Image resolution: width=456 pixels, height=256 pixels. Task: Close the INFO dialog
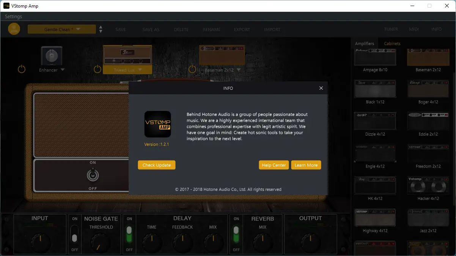pyautogui.click(x=321, y=88)
